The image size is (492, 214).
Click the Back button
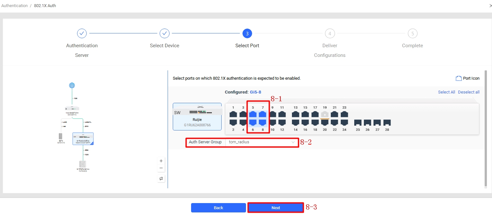[x=218, y=208]
